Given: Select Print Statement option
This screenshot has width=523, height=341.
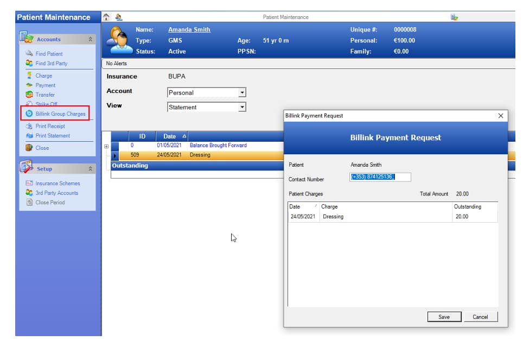Looking at the screenshot, I should tap(53, 136).
